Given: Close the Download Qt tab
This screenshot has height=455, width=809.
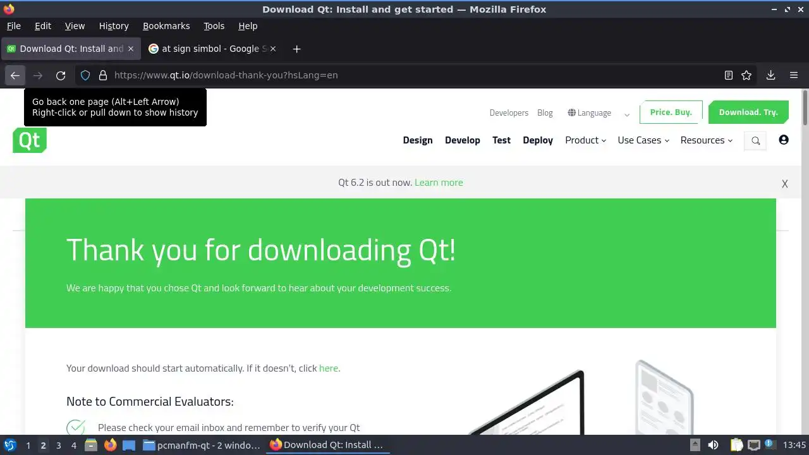Looking at the screenshot, I should 131,49.
